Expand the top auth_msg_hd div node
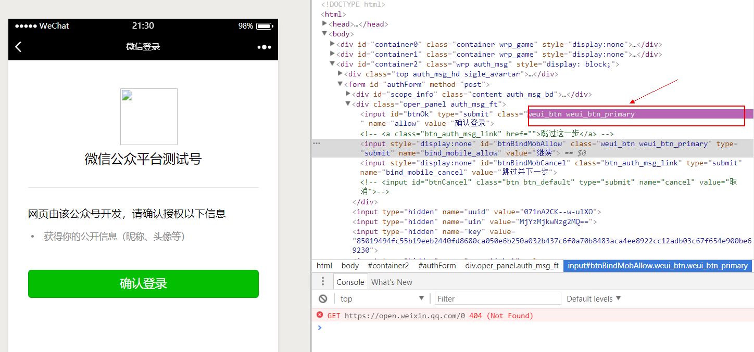This screenshot has height=352, width=754. pos(341,74)
